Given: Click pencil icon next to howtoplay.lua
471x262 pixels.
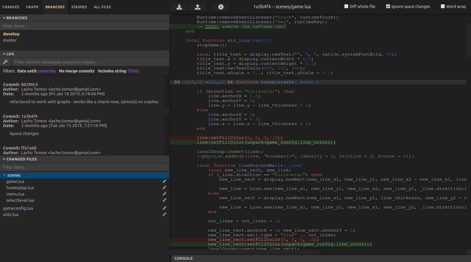Looking at the screenshot, I should (164, 188).
